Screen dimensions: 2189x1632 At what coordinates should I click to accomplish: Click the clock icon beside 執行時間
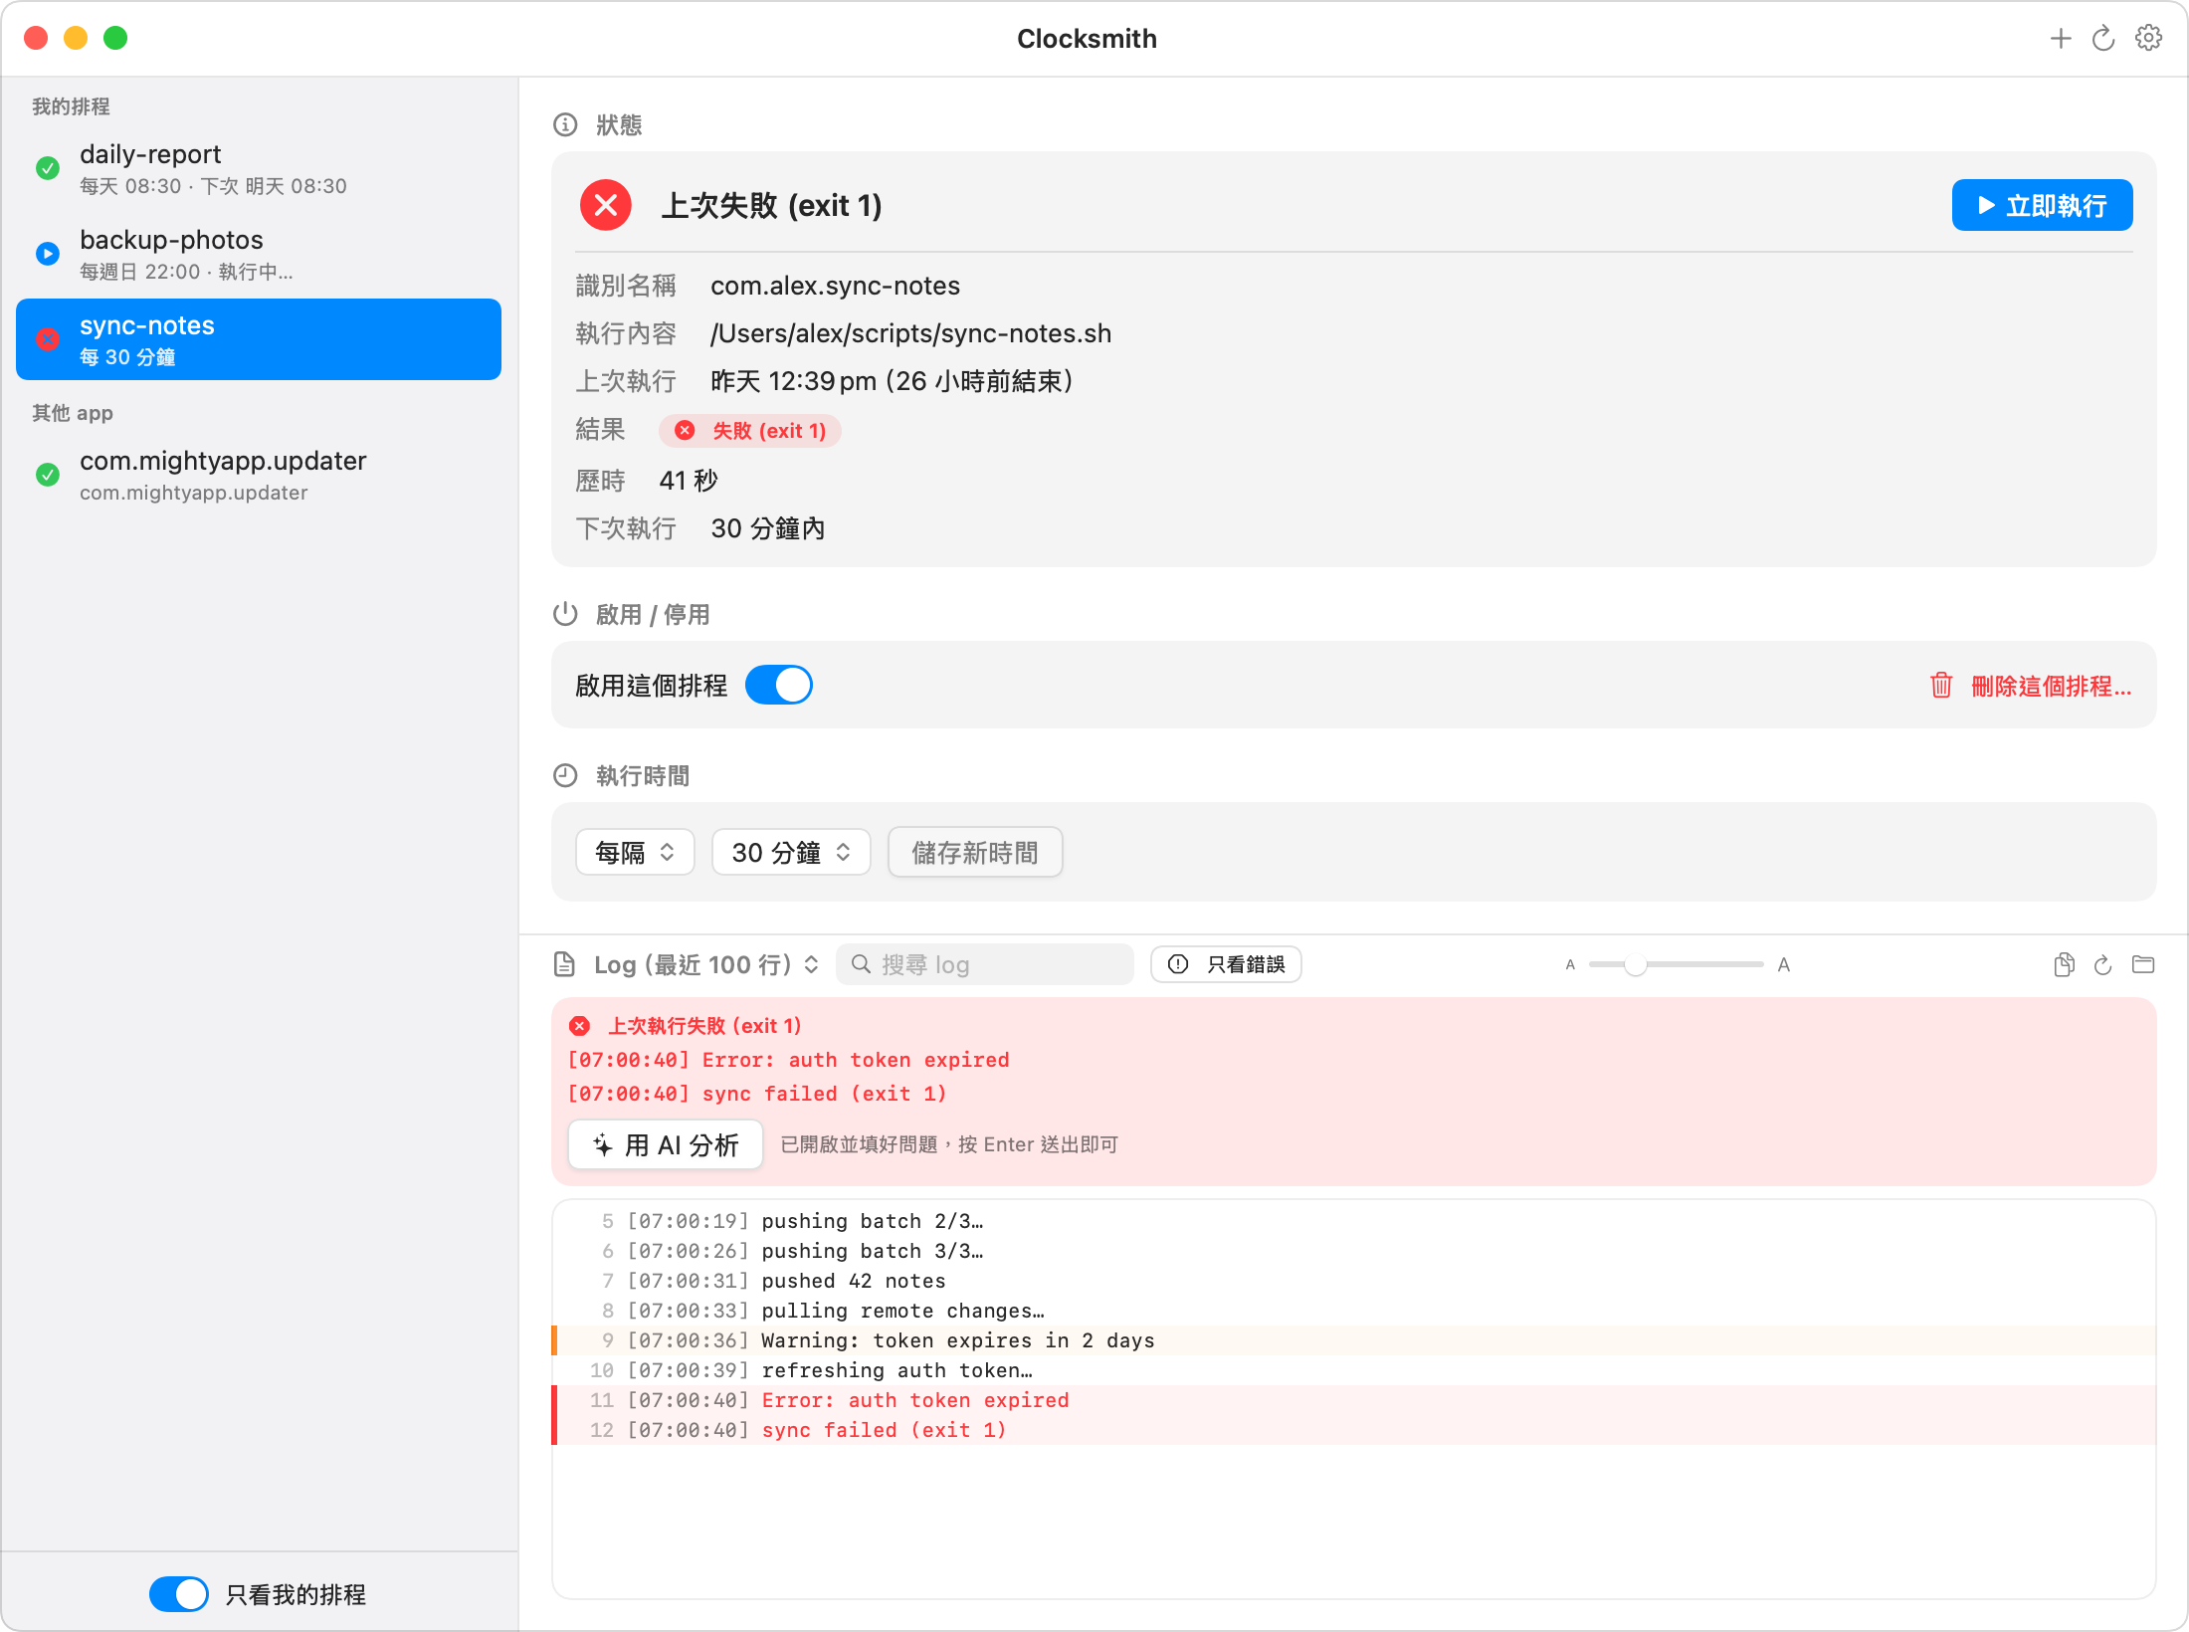[565, 775]
